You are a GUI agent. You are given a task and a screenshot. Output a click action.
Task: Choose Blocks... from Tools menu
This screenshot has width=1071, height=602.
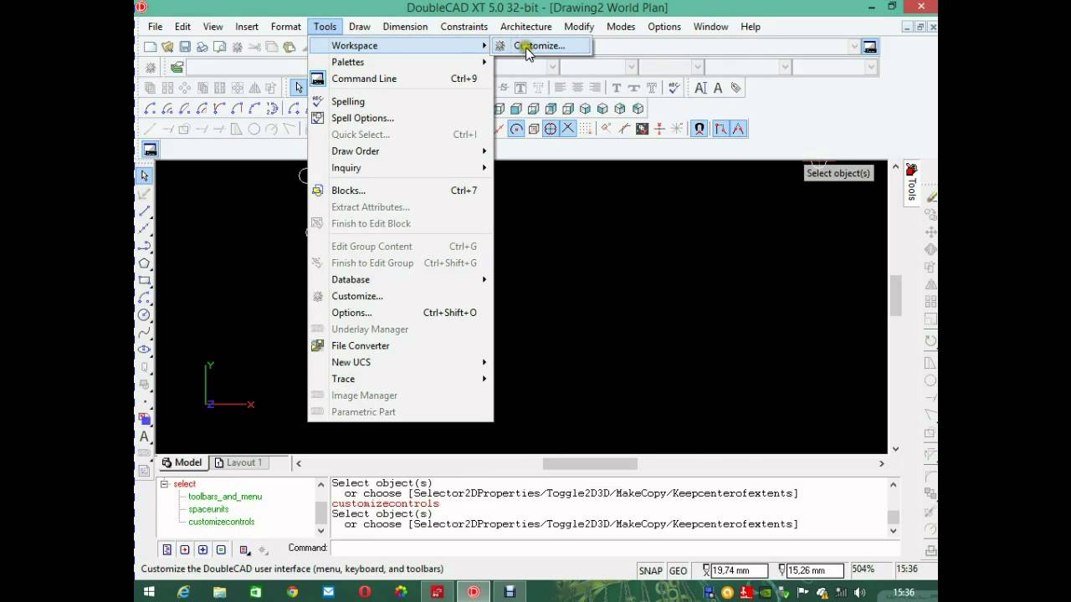pyautogui.click(x=401, y=191)
